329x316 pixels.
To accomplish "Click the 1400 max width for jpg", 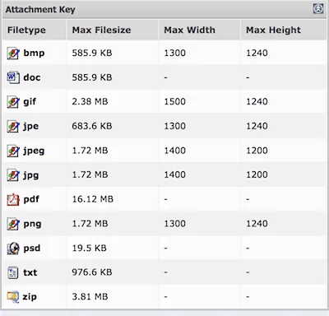I will (x=175, y=174).
